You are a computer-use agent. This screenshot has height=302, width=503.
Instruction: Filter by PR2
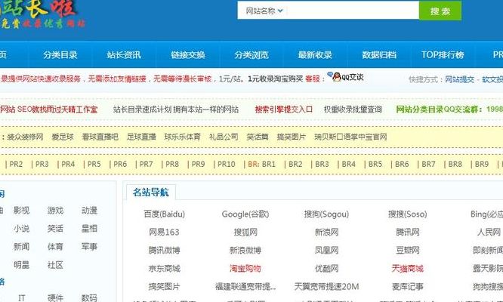[x=16, y=164]
